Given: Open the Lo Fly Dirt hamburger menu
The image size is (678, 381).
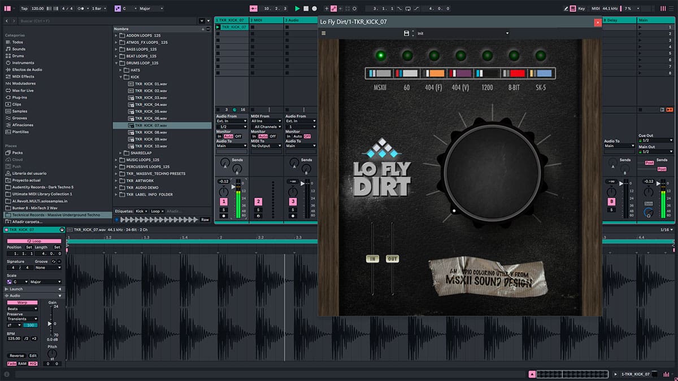Looking at the screenshot, I should [324, 33].
